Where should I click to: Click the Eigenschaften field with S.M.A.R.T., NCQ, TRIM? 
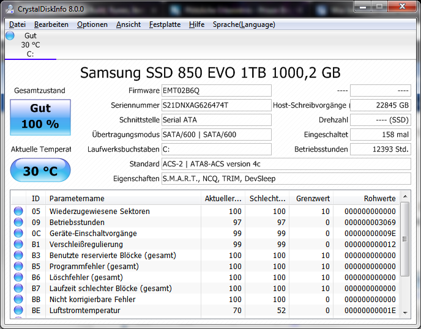click(286, 179)
